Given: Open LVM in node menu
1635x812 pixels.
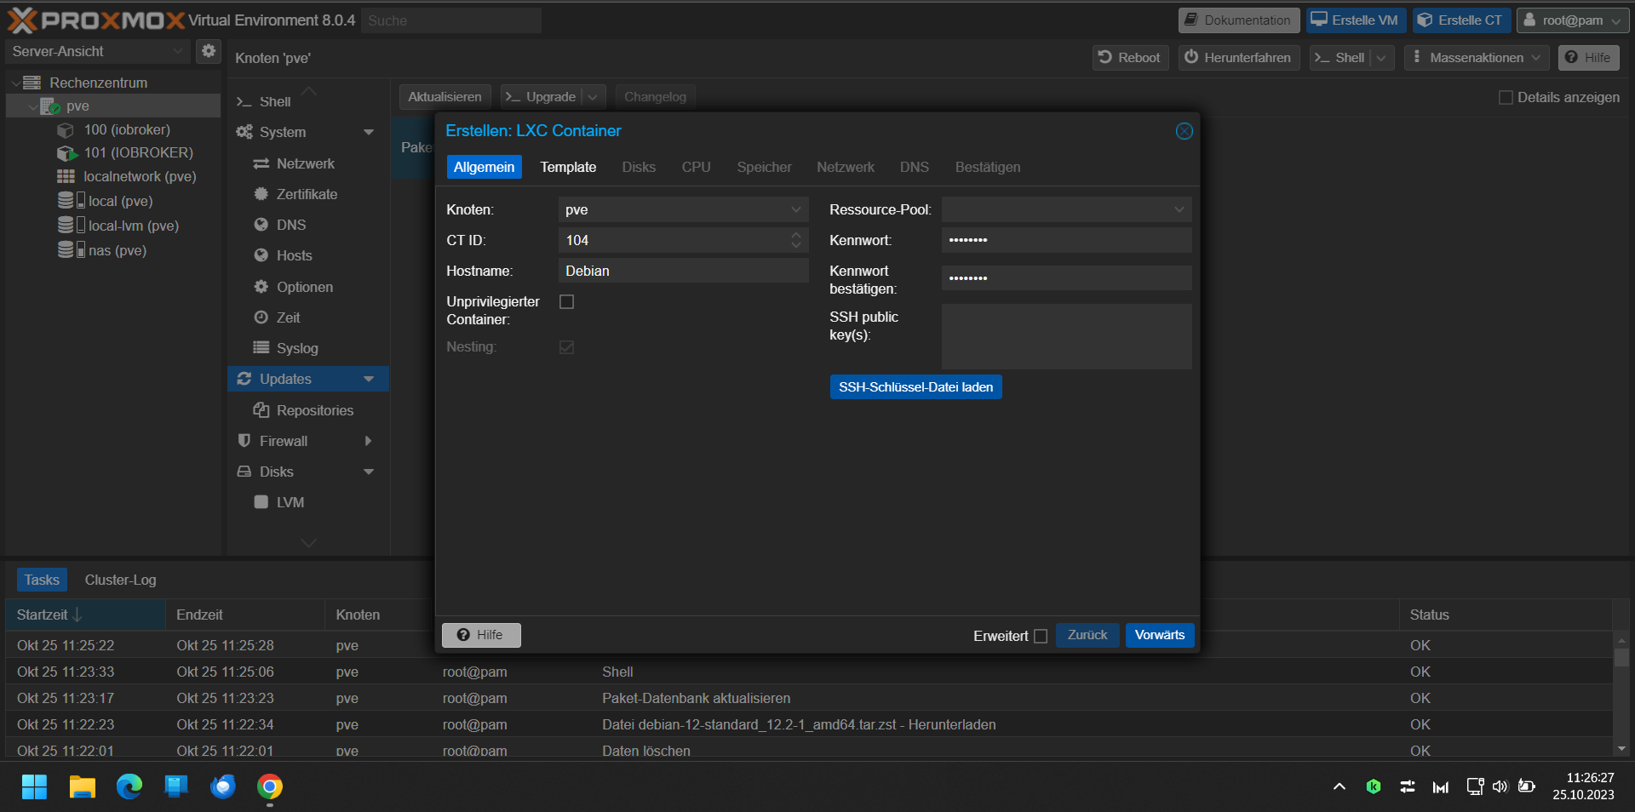Looking at the screenshot, I should tap(290, 502).
